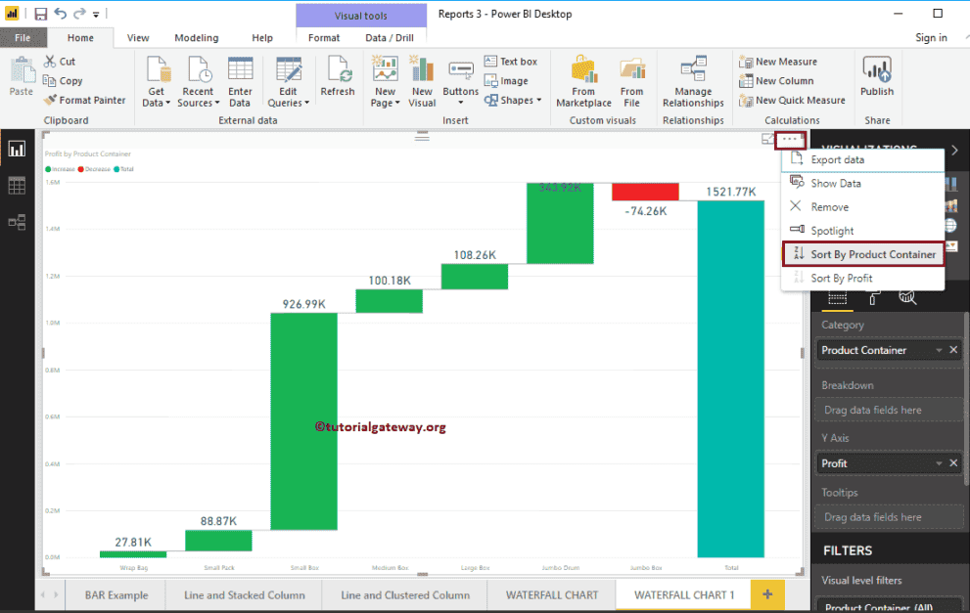Click the Save icon in title bar

40,14
